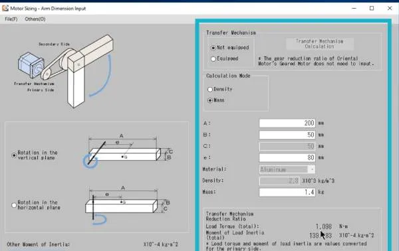Open the File(F) menu
Viewport: 399px width, 251px height.
[x=11, y=19]
